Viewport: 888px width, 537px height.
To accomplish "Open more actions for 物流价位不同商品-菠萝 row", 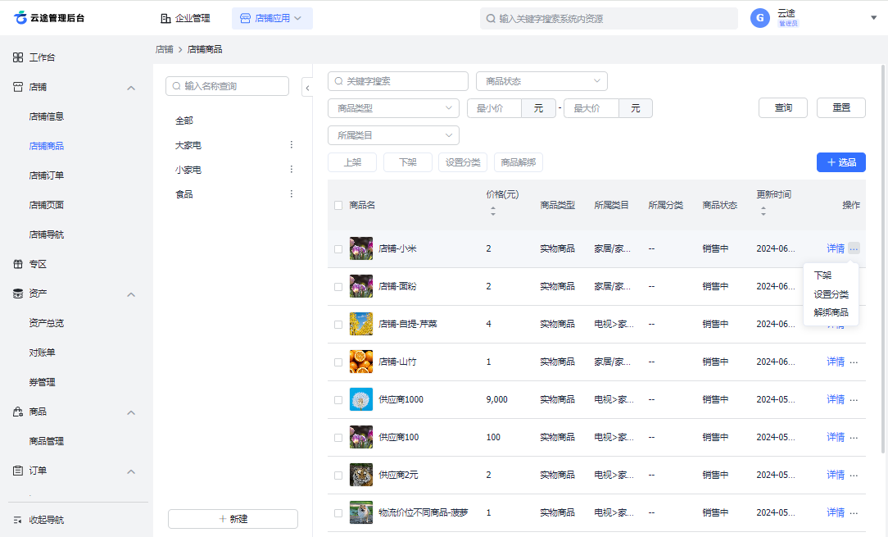I will (854, 512).
